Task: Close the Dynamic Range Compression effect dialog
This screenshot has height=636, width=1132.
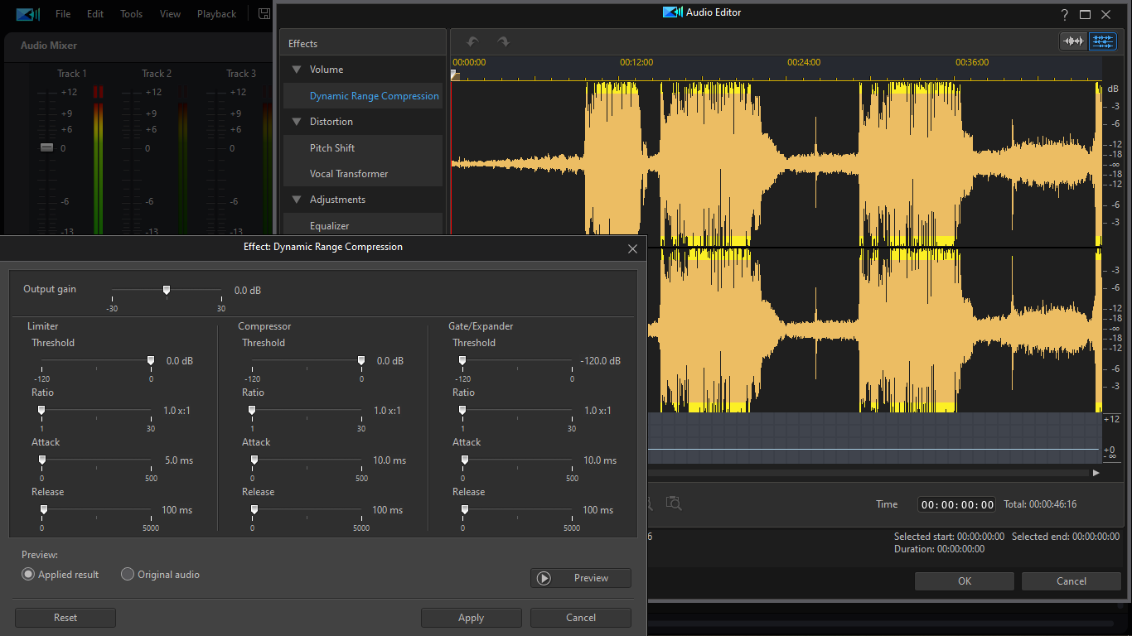Action: (632, 248)
